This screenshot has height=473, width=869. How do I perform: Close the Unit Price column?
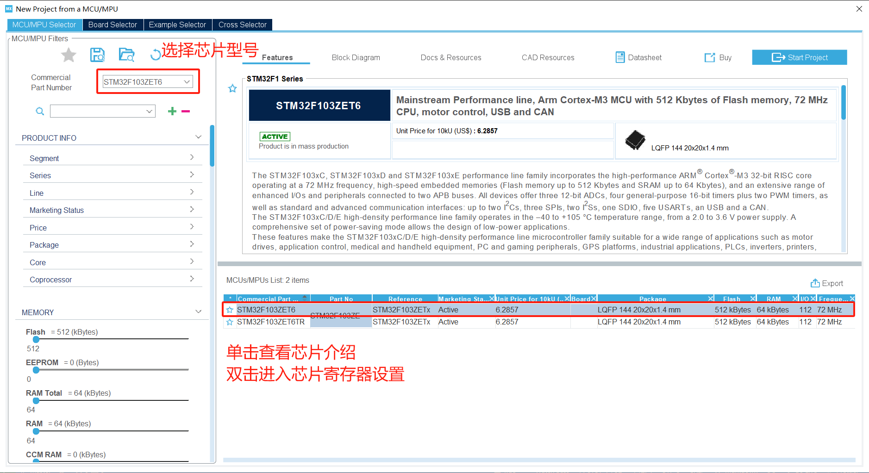click(x=567, y=299)
